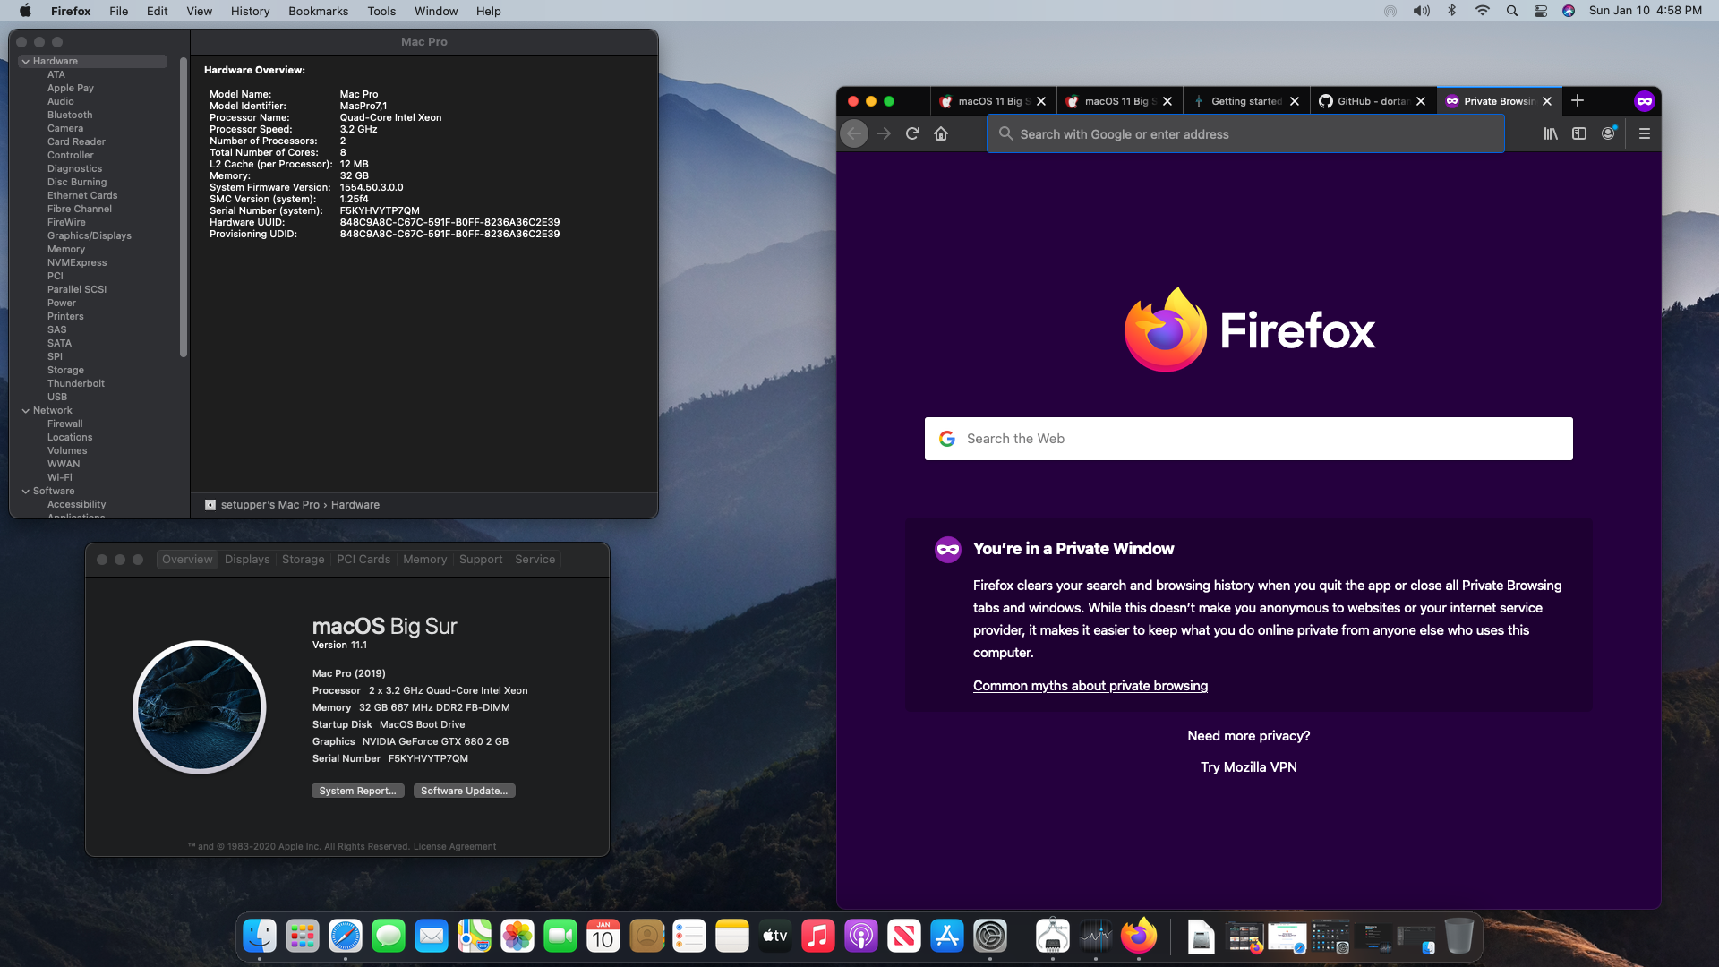Select the Getting started tab
The image size is (1719, 967).
click(1245, 101)
